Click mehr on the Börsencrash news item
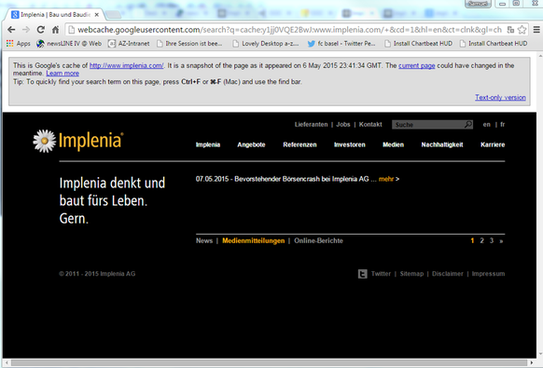 pos(386,179)
